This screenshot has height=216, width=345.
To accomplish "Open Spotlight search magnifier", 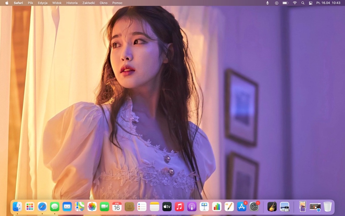I will [303, 3].
